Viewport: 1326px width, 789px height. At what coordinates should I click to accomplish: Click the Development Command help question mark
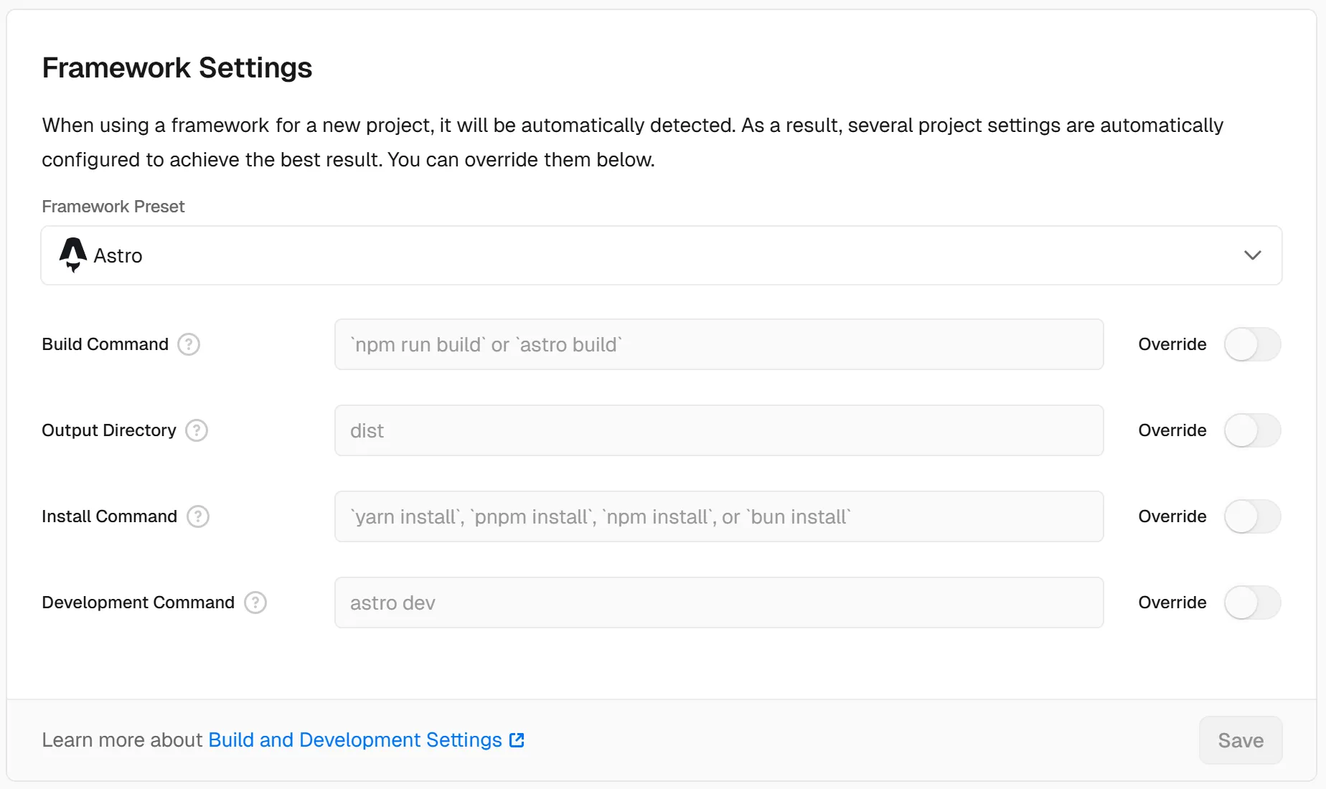(x=255, y=603)
